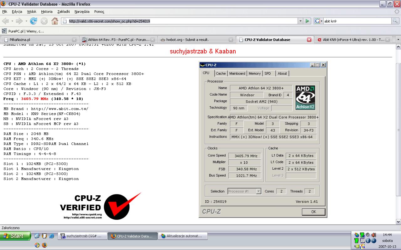Select the Mainboard tab in CPU-Z
Viewport: 401px width, 250px height.
[237, 73]
